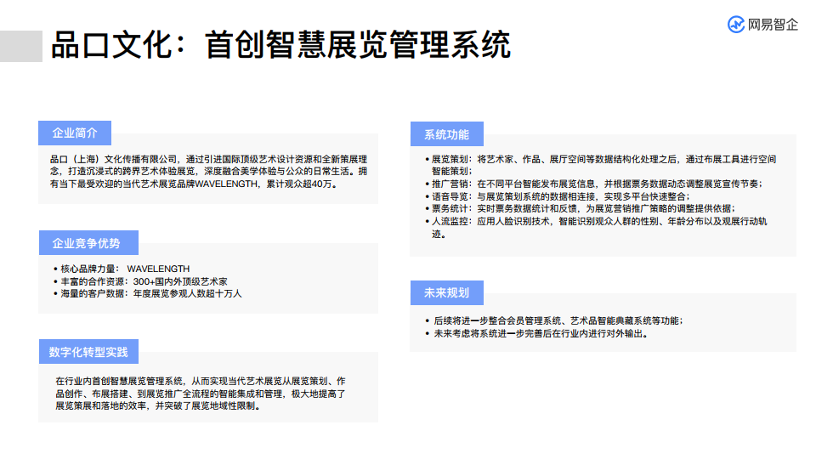This screenshot has width=816, height=459.
Task: Select the 海量的客户数据 bullet item
Action: 150,293
